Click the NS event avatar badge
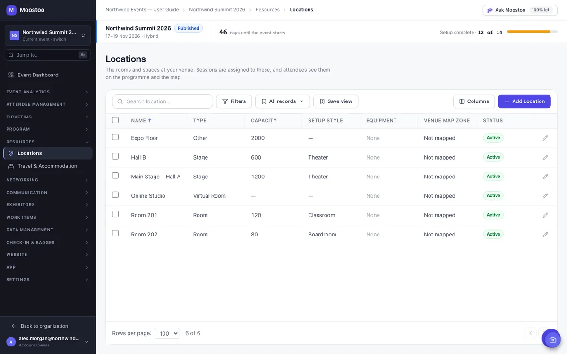 point(15,35)
